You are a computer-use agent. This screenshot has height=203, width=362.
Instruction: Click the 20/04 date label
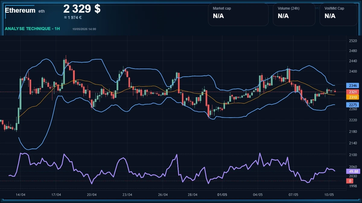[x=92, y=195]
